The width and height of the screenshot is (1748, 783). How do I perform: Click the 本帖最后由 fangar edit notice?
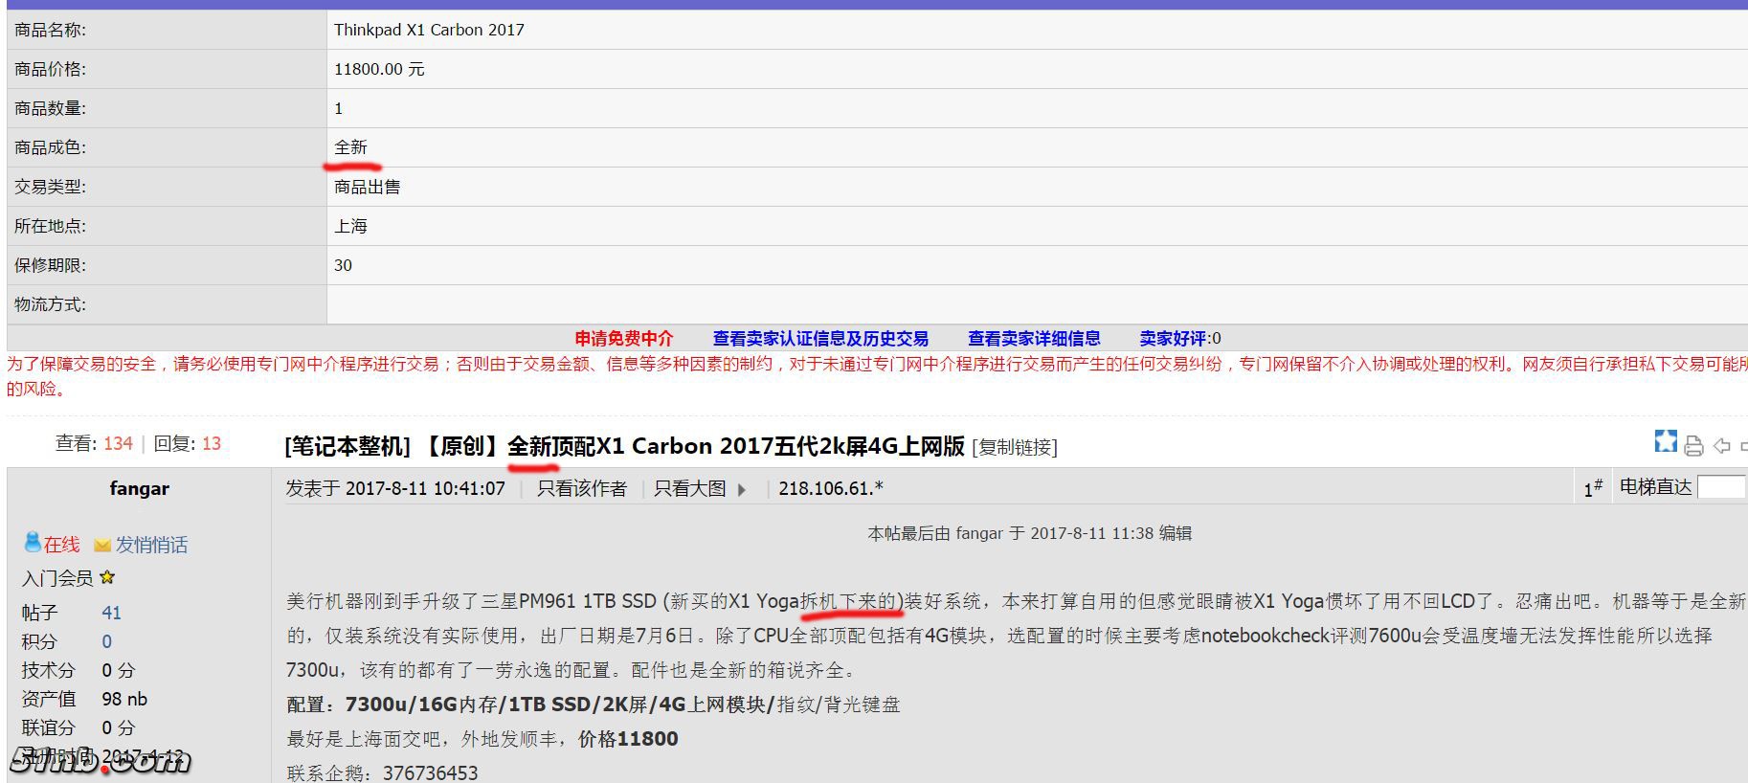[1030, 533]
